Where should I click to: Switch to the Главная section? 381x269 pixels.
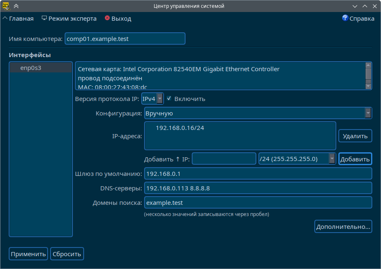(x=22, y=18)
